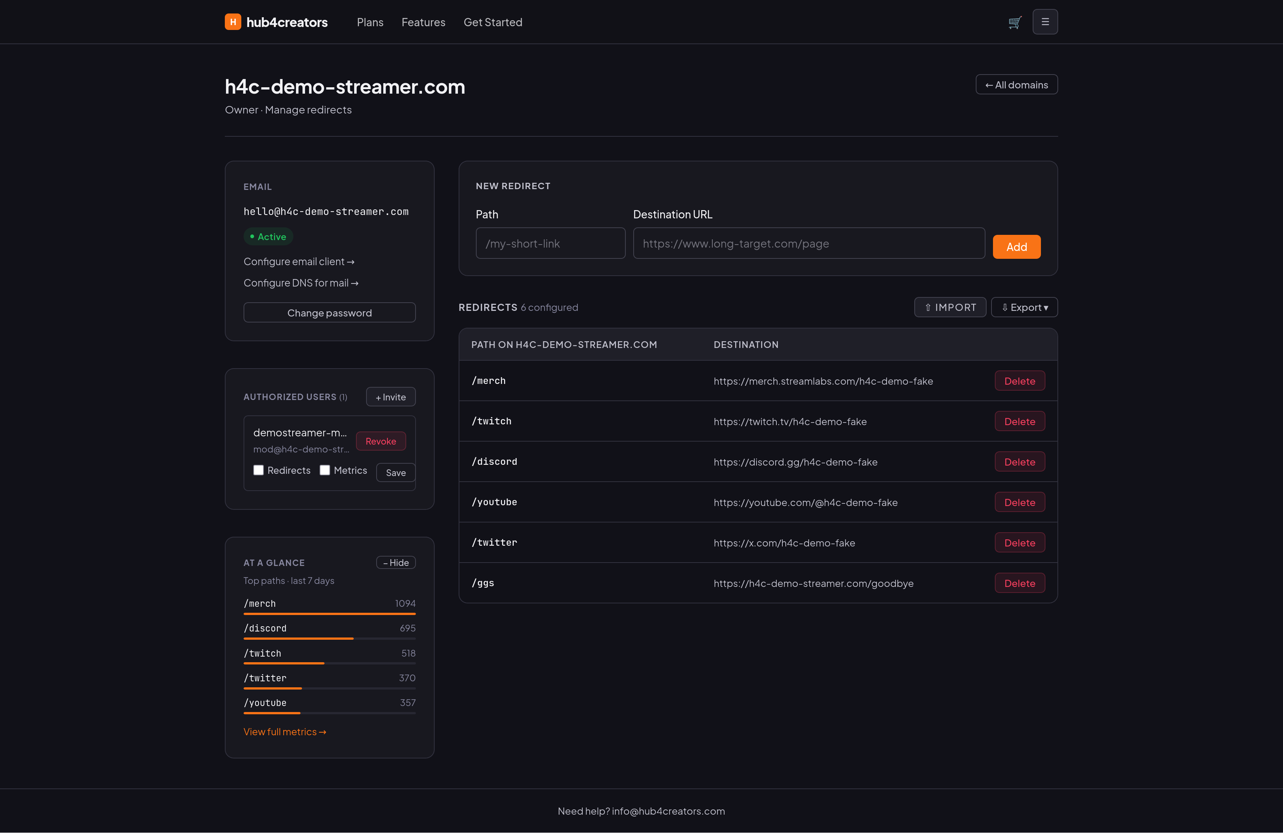
Task: Click the youtube.com/@h4c-demo-fake destination
Action: (805, 502)
